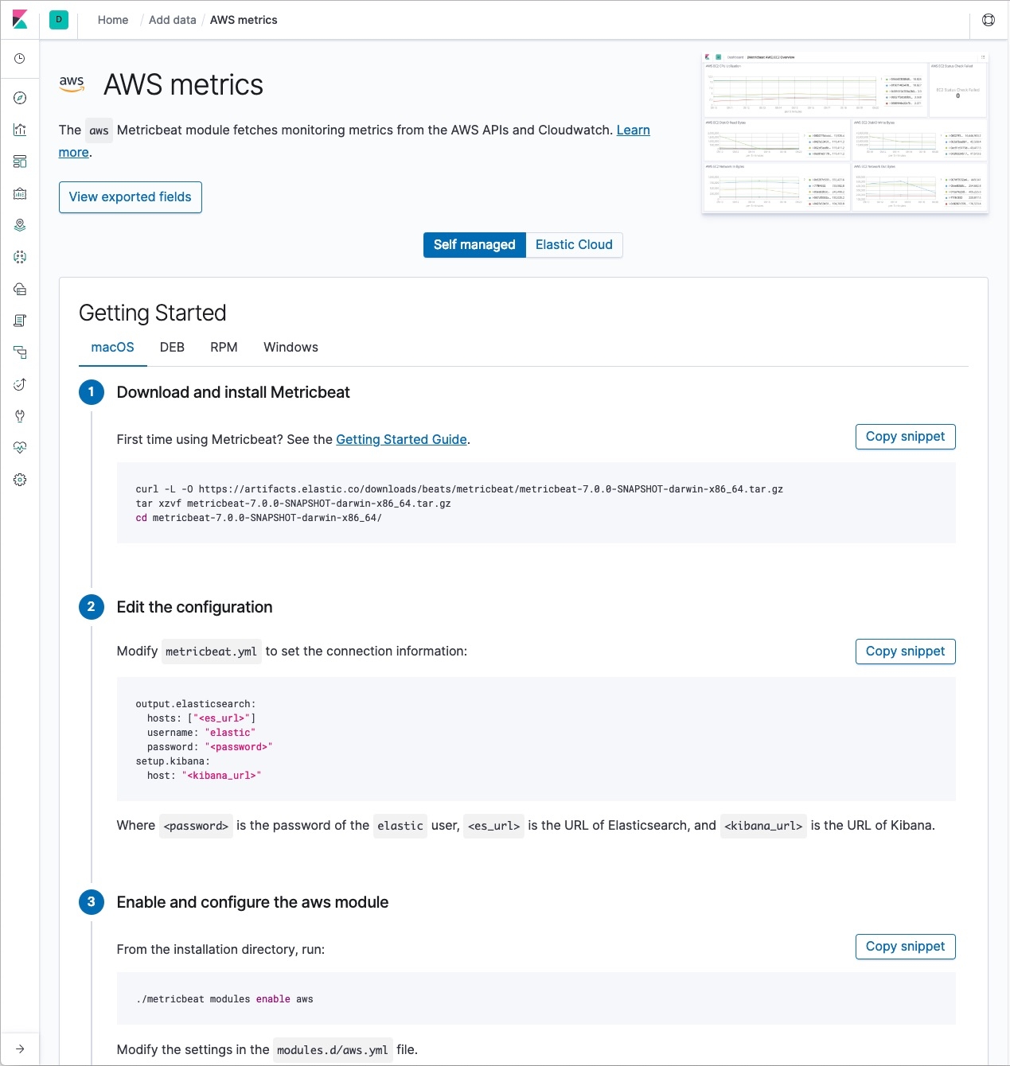Click the 'output.elasticsearch:' config line
Viewport: 1010px width, 1066px height.
[196, 704]
